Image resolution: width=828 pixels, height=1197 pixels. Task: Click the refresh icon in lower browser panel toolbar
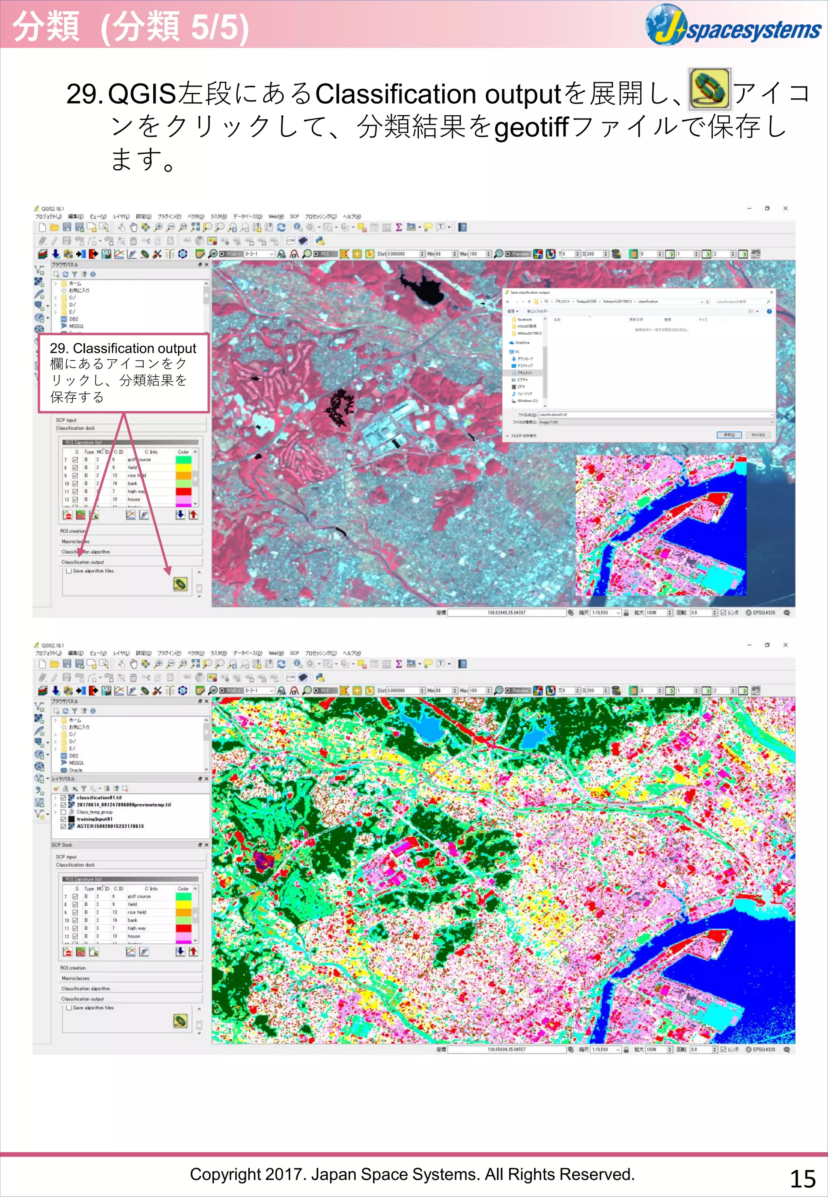(x=66, y=711)
